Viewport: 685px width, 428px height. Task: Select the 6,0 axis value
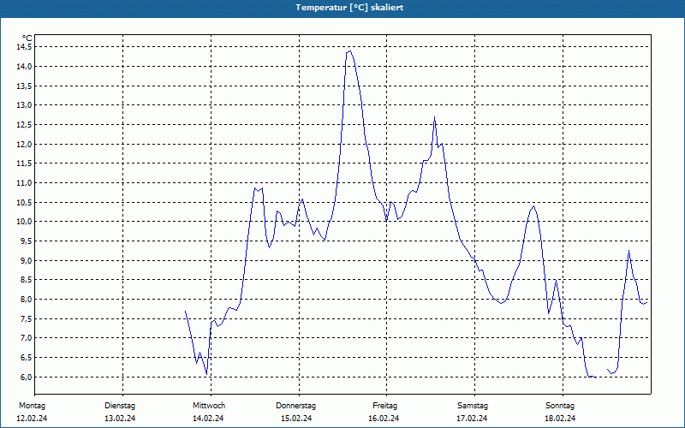[26, 377]
